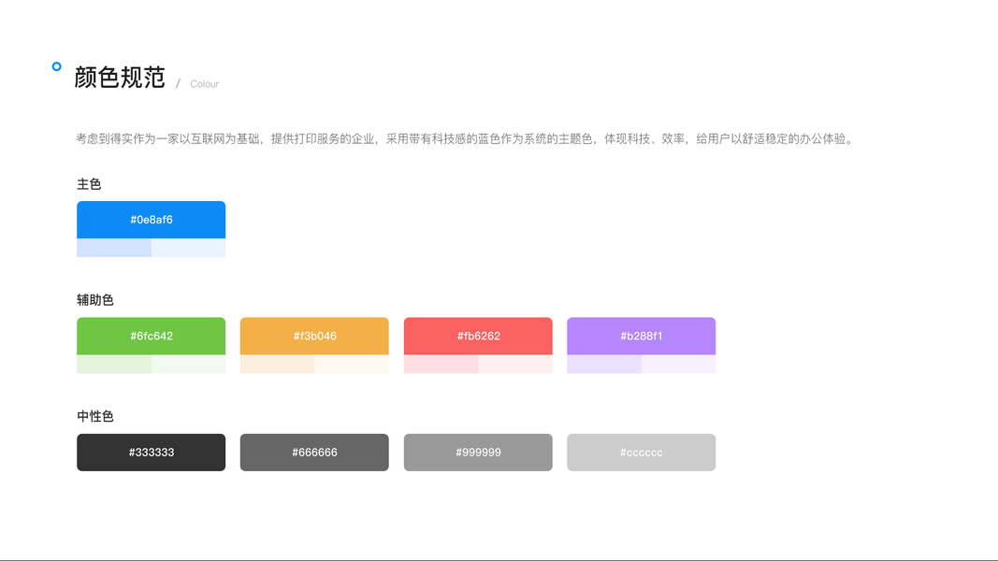
Task: Click the 中性色 section label
Action: (95, 417)
